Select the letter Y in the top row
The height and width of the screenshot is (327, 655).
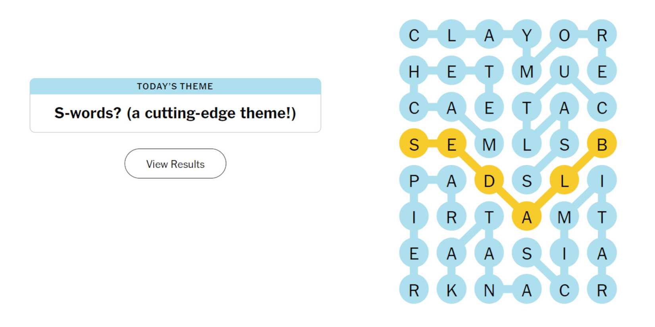[x=527, y=36]
